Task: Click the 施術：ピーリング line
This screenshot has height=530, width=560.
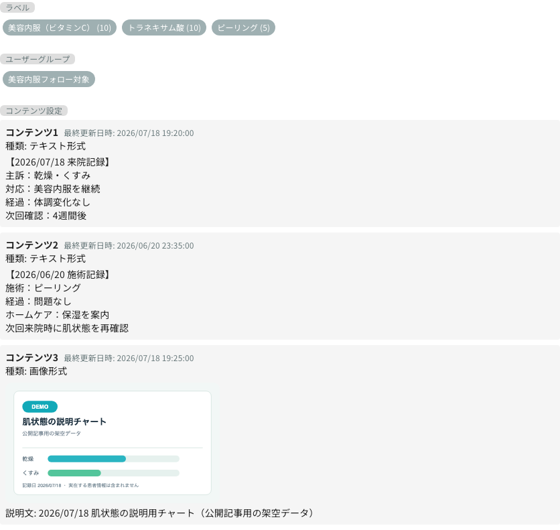Action: 44,288
